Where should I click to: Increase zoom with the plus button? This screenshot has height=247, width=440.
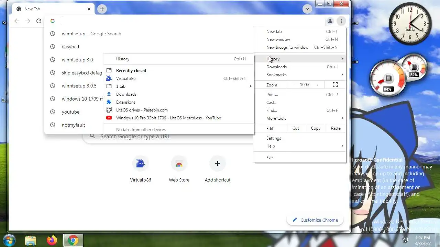[x=318, y=85]
